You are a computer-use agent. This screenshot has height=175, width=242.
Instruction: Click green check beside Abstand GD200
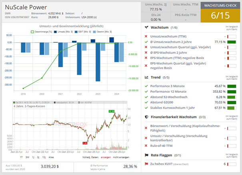(x=146, y=102)
